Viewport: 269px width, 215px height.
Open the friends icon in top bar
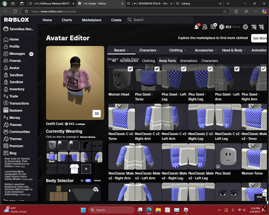(205, 27)
